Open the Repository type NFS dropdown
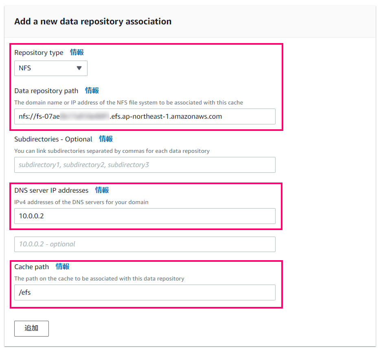 point(51,68)
